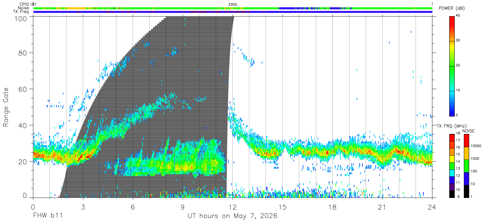Image resolution: width=486 pixels, height=224 pixels.
Task: Click the 12 label on TX FRQ scale
Action: (458, 175)
